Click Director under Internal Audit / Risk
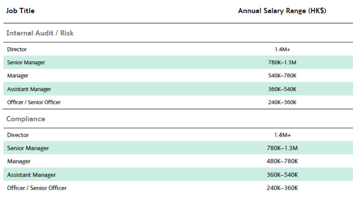The width and height of the screenshot is (353, 197). point(17,49)
